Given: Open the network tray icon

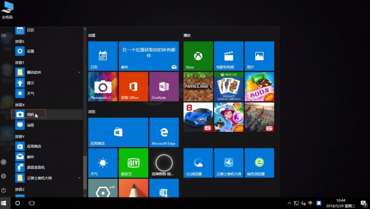Looking at the screenshot, I should pyautogui.click(x=296, y=203).
